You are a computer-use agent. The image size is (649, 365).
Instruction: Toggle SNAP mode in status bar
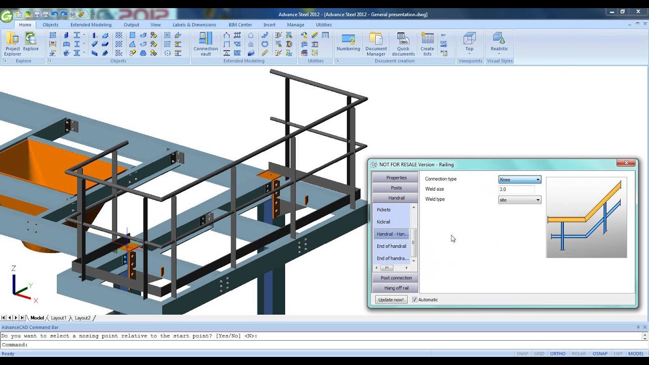[x=522, y=354]
